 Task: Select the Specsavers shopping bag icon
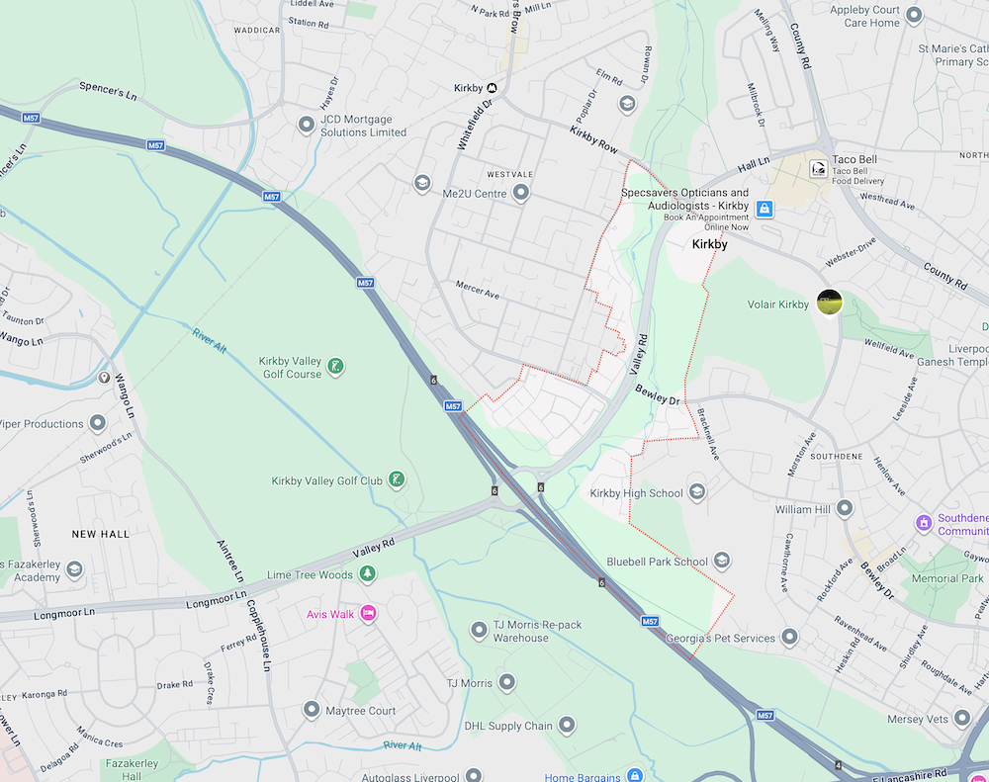764,209
